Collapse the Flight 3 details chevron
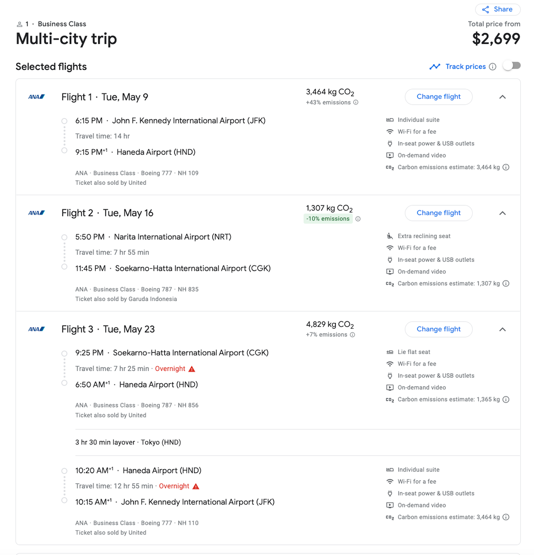This screenshot has width=534, height=555. pyautogui.click(x=502, y=329)
